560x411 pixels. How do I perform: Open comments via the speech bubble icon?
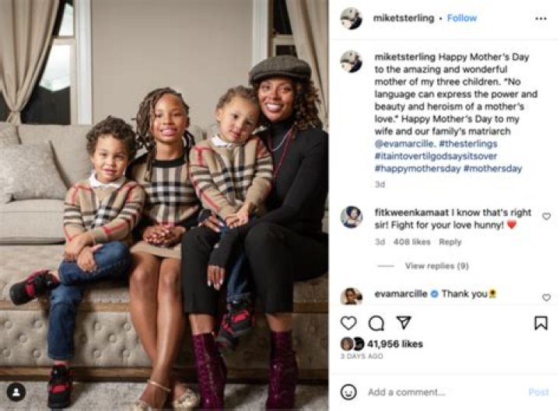[376, 323]
